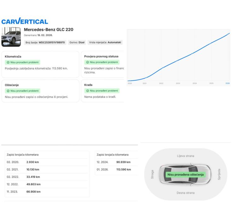
Task: Click the Krađa card heading
Action: 88,85
